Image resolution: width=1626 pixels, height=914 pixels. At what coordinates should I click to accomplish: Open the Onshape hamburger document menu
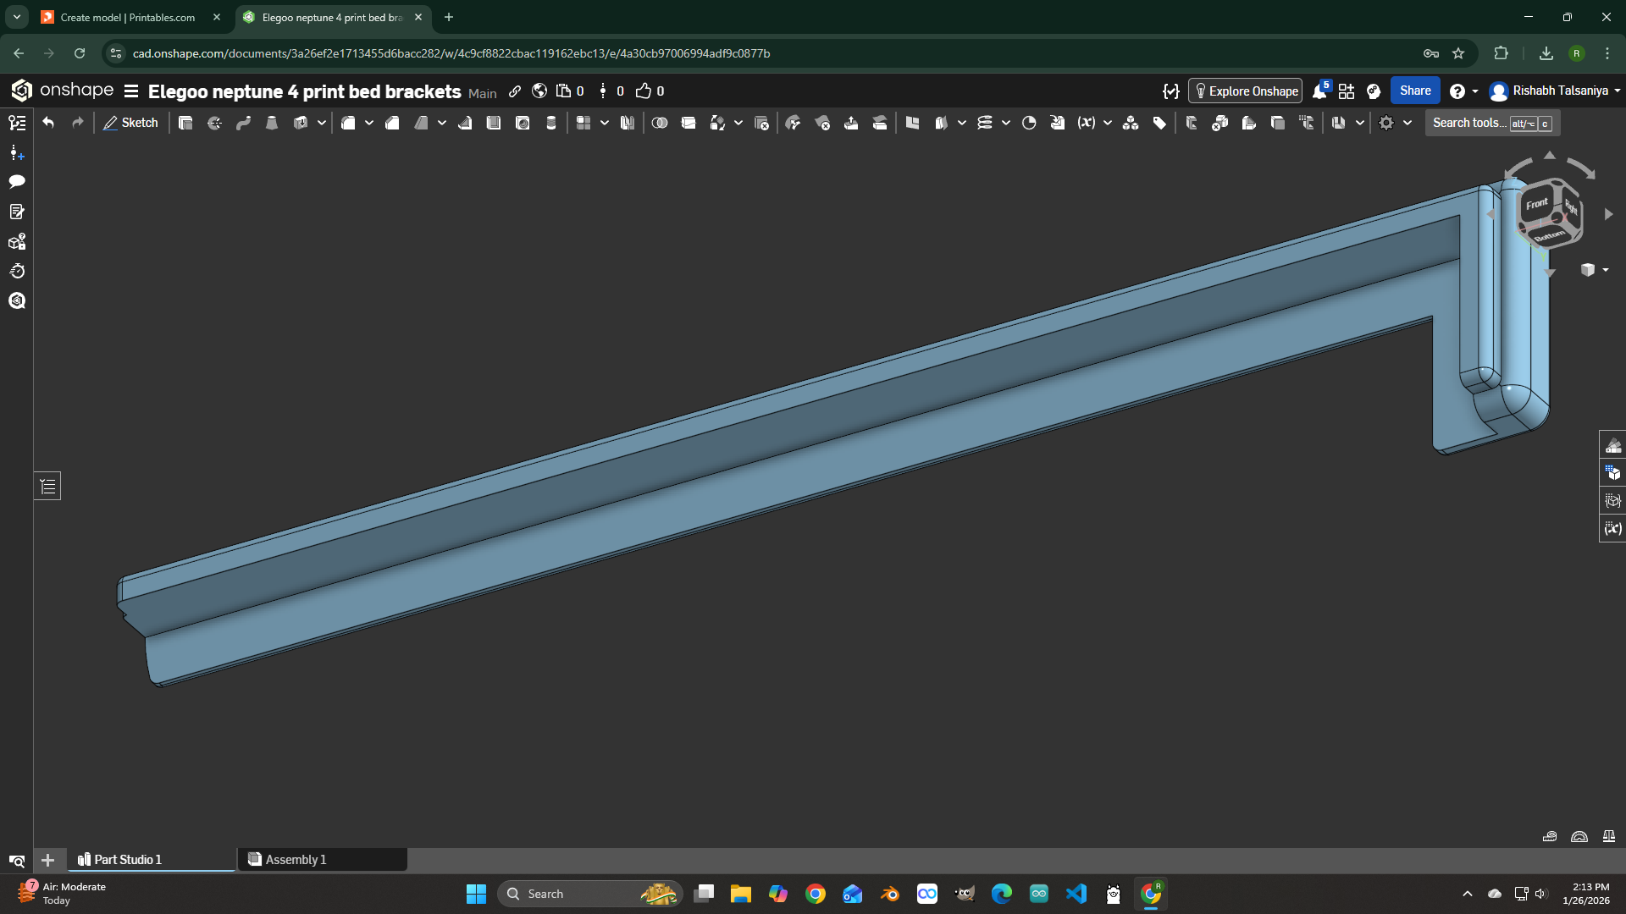(131, 91)
